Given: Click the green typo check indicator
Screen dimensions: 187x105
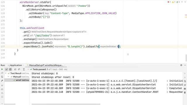Looking at the screenshot, I should (x=178, y=2).
